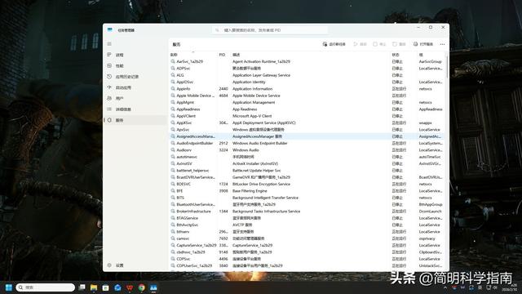
Task: Select the CaptureService_1a2b29 service name
Action: click(x=197, y=245)
